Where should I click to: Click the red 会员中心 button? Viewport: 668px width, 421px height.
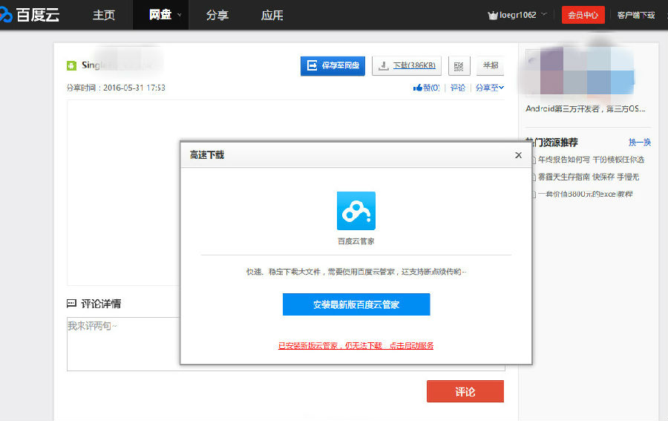583,15
